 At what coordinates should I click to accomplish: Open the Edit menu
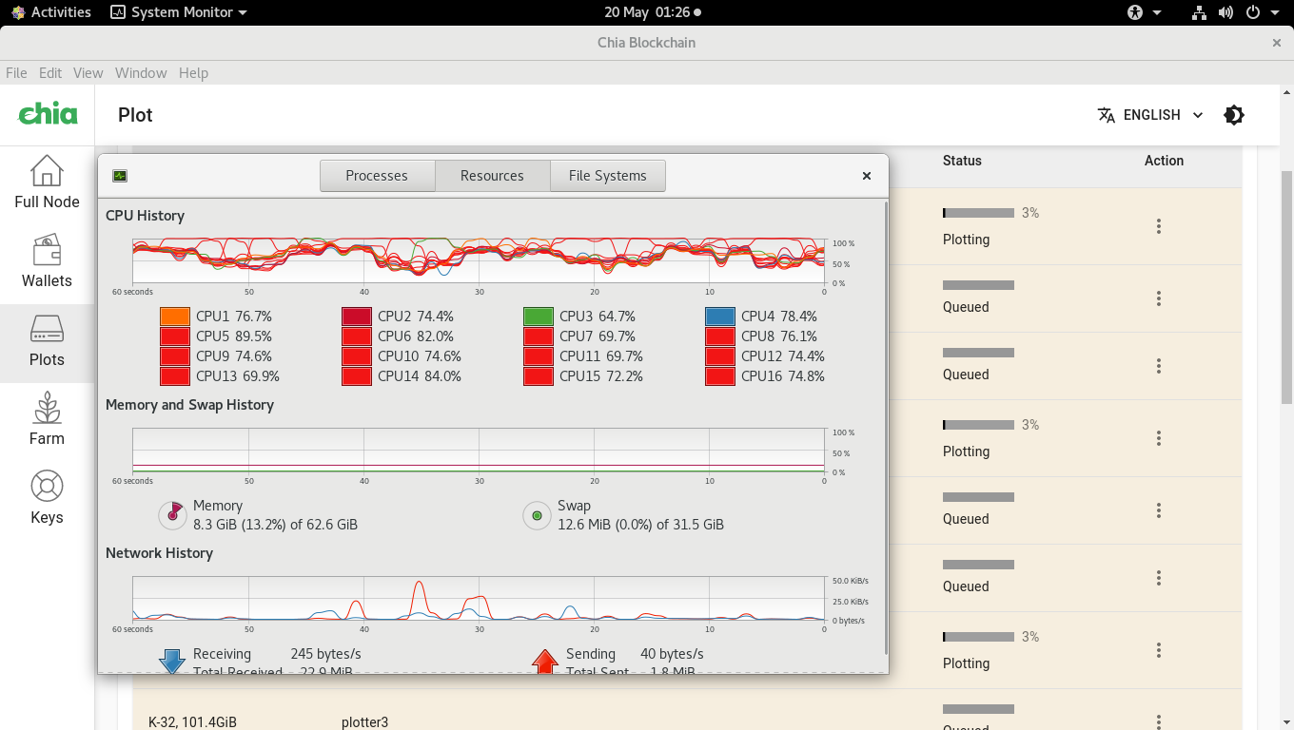click(x=50, y=73)
